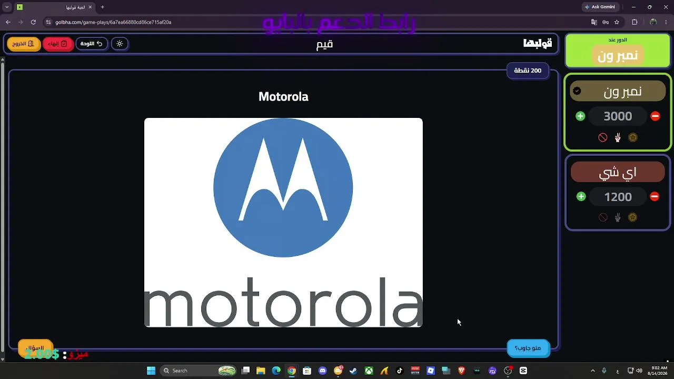Open File Explorer from the taskbar
This screenshot has height=379, width=674.
point(261,371)
